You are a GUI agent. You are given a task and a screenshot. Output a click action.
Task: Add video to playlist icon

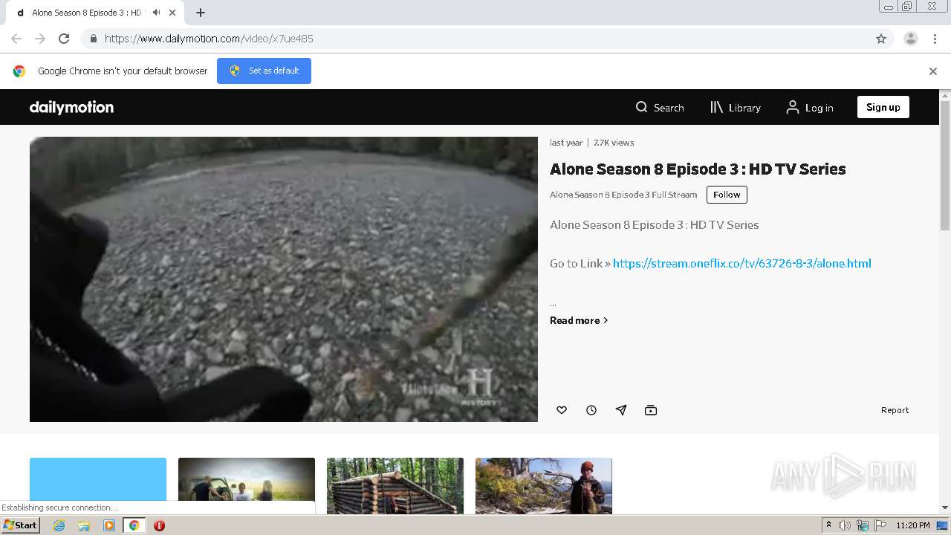(x=651, y=410)
